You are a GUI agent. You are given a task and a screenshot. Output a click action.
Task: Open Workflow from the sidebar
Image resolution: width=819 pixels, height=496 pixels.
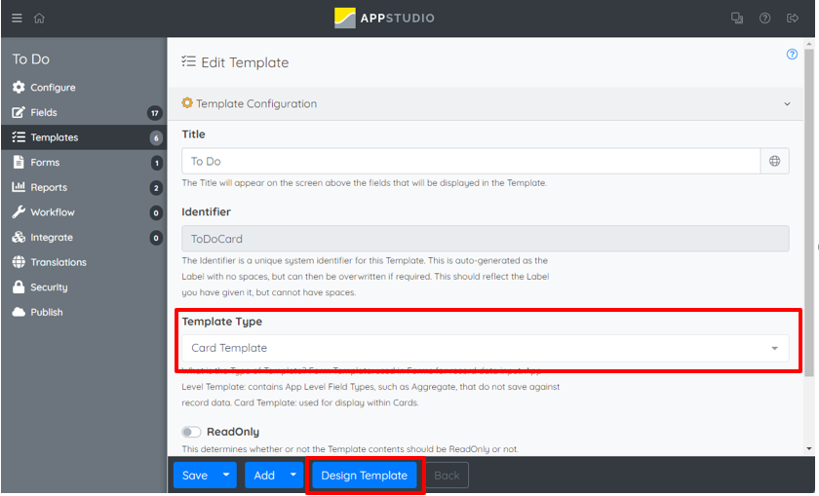pyautogui.click(x=52, y=212)
